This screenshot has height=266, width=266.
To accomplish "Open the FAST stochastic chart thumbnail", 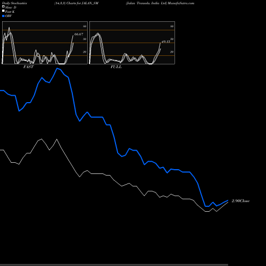I will tap(45, 43).
